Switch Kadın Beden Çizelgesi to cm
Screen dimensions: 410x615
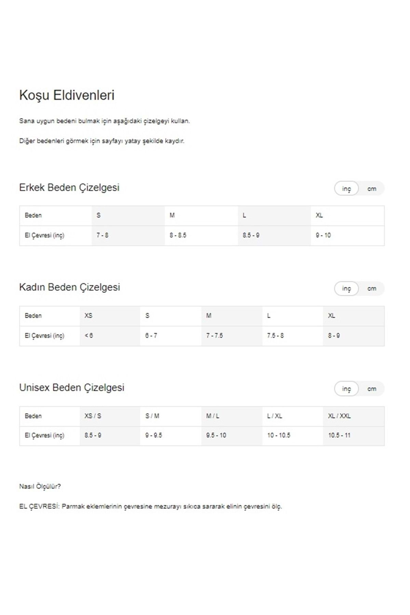click(372, 289)
